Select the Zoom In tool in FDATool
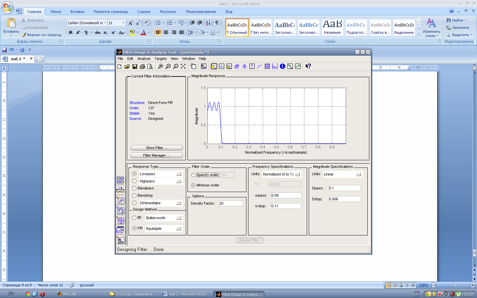The image size is (477, 298). point(160,67)
